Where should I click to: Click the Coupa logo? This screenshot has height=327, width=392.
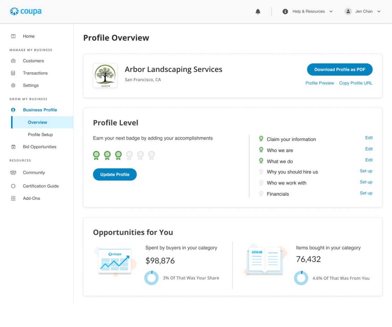tap(26, 11)
